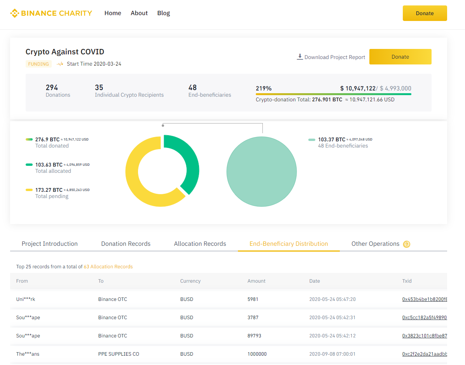Click the download arrow icon beside Project Report
Screen dimensions: 465x365
pyautogui.click(x=300, y=57)
